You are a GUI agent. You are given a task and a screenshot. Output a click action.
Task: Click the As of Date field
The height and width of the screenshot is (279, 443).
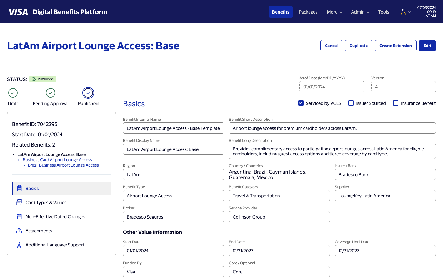point(332,87)
